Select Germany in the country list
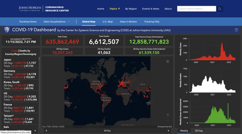 (20, 74)
